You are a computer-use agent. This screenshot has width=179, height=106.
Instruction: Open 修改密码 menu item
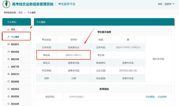coord(16,97)
